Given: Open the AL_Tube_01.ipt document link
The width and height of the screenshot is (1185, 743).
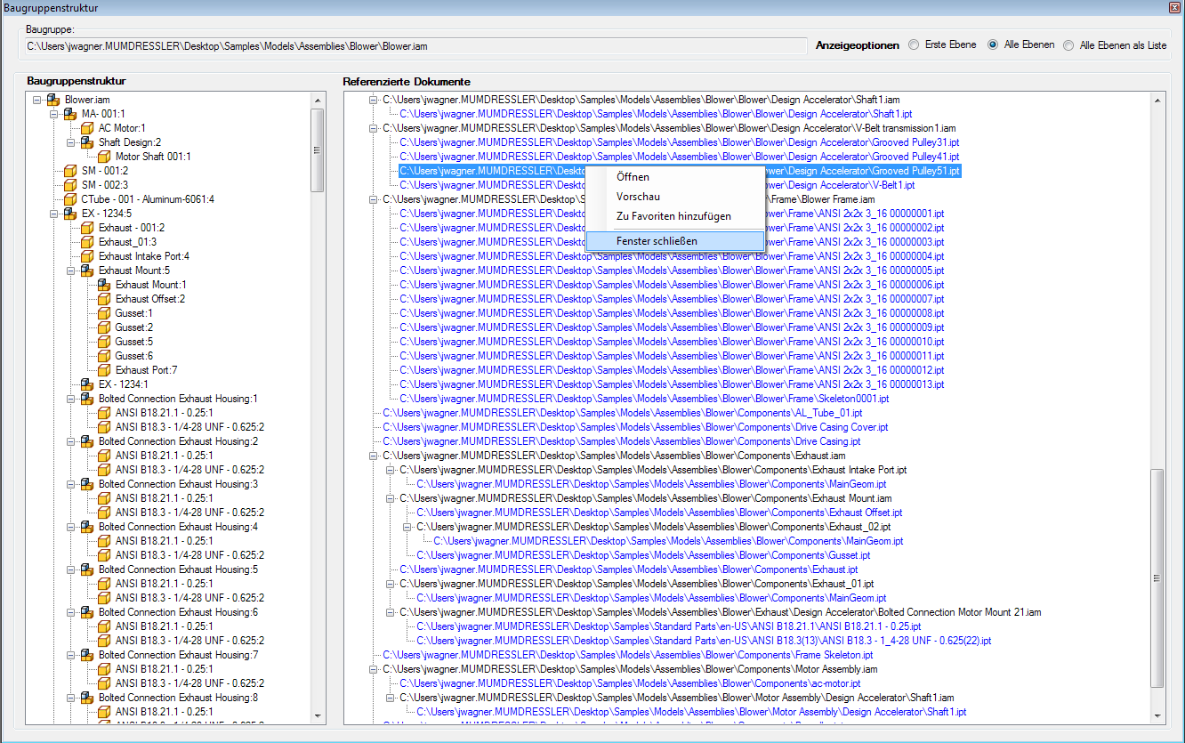Looking at the screenshot, I should pyautogui.click(x=623, y=413).
